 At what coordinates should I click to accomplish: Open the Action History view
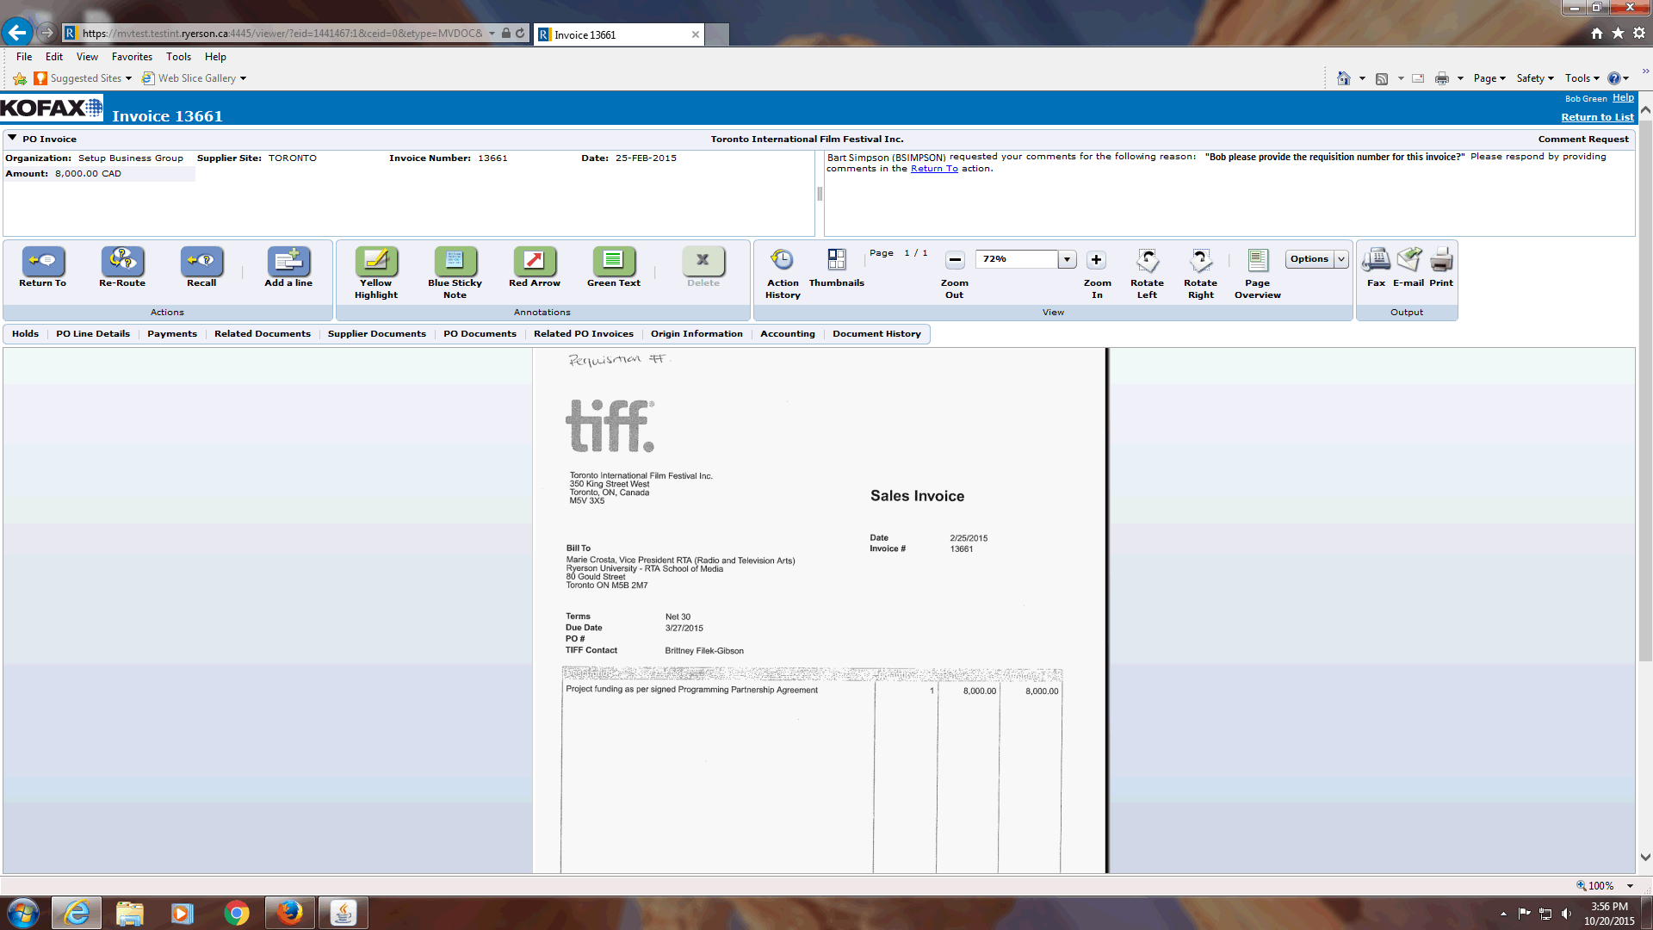point(782,261)
